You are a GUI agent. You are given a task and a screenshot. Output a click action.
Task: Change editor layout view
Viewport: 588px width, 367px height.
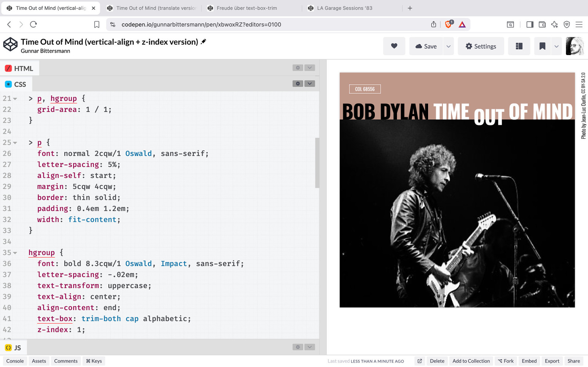[x=519, y=46]
